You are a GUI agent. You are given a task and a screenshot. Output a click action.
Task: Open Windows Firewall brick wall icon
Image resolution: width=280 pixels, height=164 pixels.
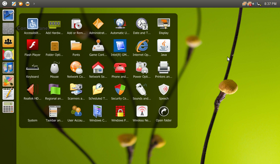tap(120, 111)
